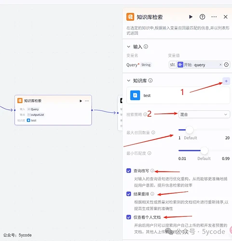The width and height of the screenshot is (232, 241).
Task: Uncheck the 仅查看个人文档 checkbox
Action: click(x=129, y=217)
